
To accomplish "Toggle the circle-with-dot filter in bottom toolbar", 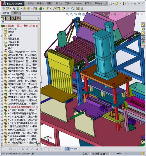I will [x=10, y=149].
